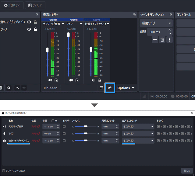Toggle the volume percent (%) checkbox

click(x=53, y=121)
